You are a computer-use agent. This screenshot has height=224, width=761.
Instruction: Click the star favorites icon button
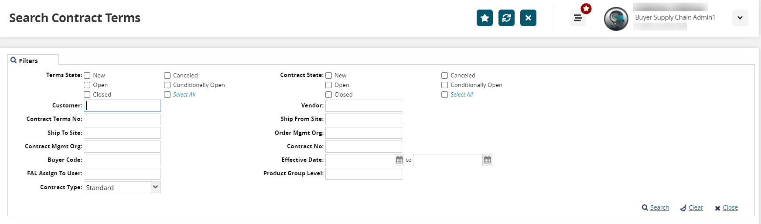[485, 18]
